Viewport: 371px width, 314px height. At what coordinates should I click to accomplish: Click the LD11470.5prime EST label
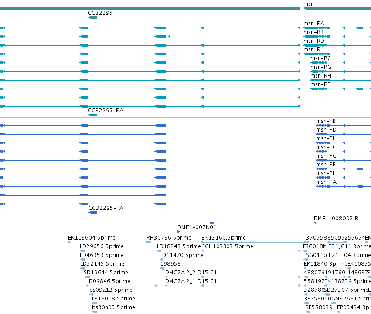coord(181,255)
